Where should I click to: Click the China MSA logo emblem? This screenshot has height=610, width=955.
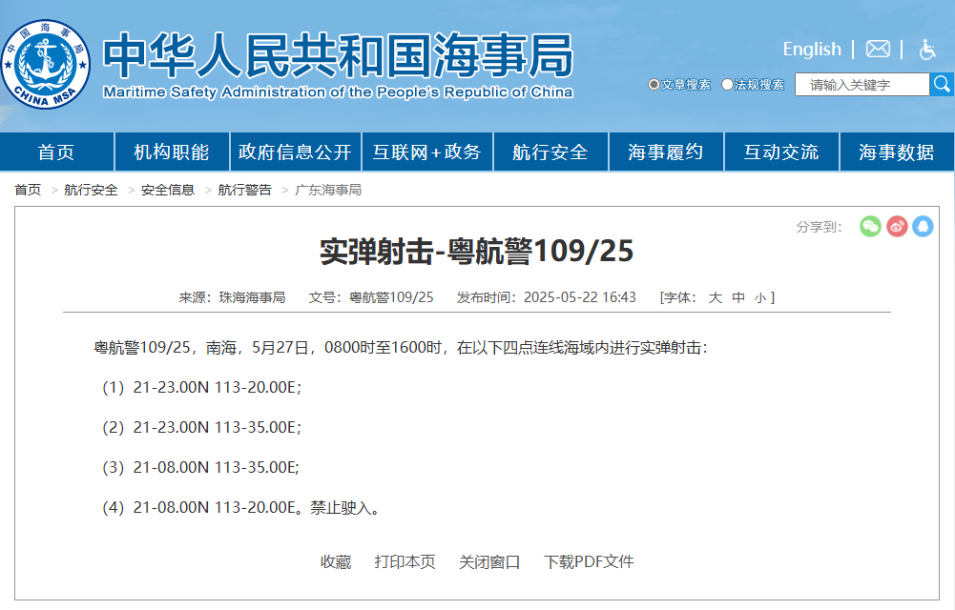click(46, 64)
